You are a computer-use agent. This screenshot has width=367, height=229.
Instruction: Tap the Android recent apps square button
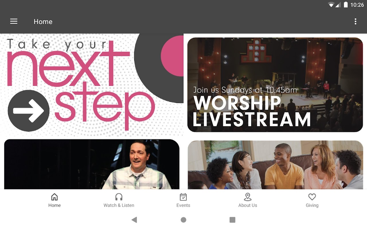click(x=233, y=220)
